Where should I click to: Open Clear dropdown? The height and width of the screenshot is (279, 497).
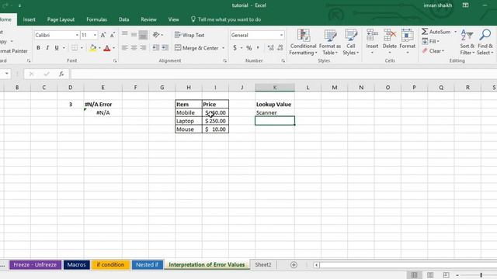[433, 51]
